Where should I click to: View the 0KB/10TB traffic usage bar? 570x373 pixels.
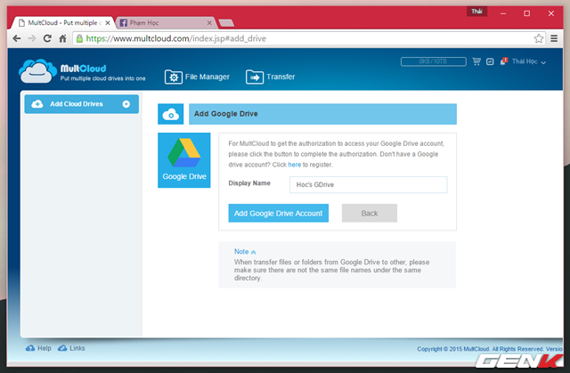coord(434,61)
